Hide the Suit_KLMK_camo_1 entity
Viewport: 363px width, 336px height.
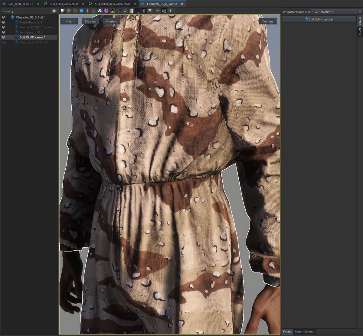4,37
